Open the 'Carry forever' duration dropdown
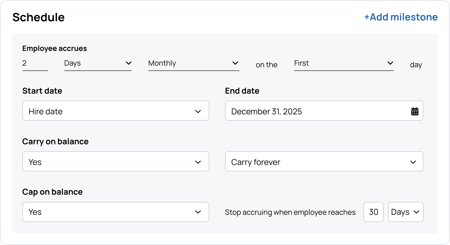The image size is (450, 245). coord(324,161)
